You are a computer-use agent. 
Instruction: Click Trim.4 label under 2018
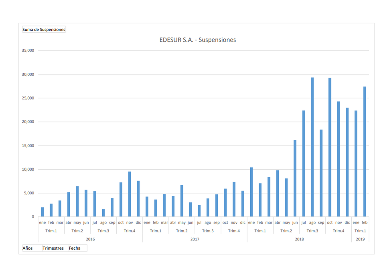coord(338,231)
